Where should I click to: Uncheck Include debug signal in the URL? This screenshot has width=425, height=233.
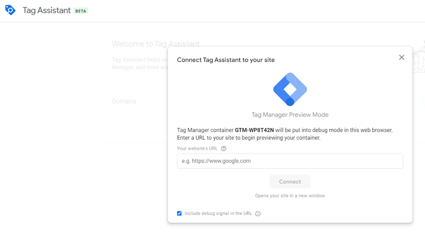pyautogui.click(x=179, y=213)
